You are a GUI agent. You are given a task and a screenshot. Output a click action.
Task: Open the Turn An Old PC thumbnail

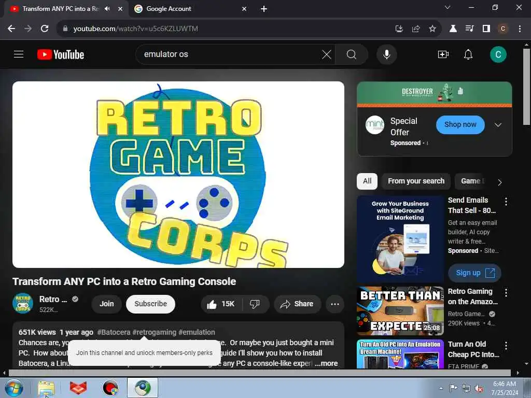[400, 354]
